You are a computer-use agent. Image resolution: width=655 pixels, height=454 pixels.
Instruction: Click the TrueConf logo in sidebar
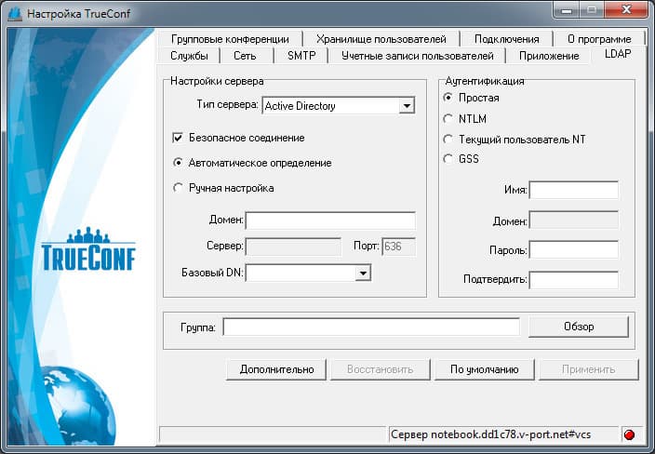88,249
